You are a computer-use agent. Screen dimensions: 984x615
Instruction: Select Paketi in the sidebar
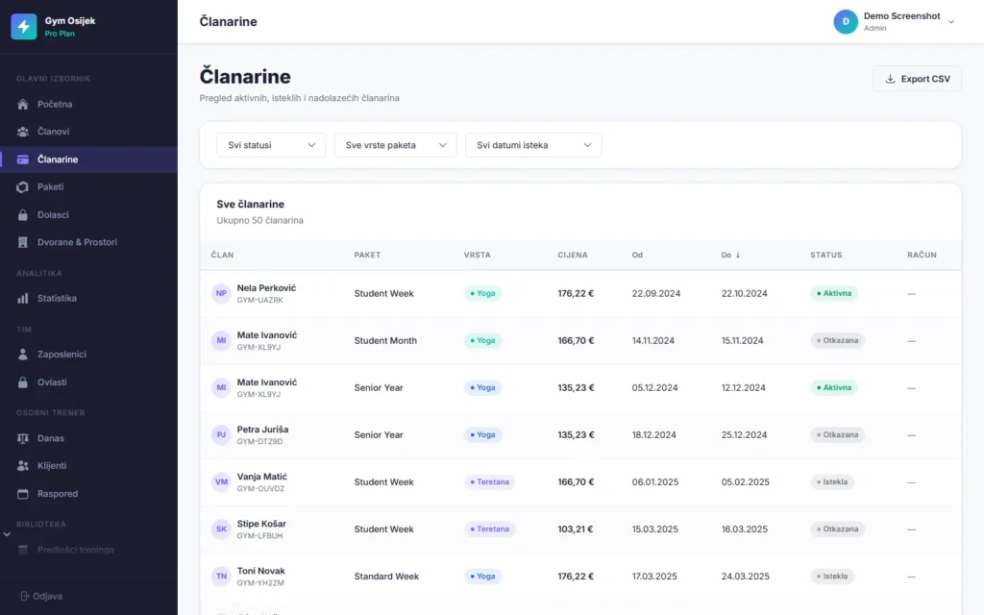88,187
